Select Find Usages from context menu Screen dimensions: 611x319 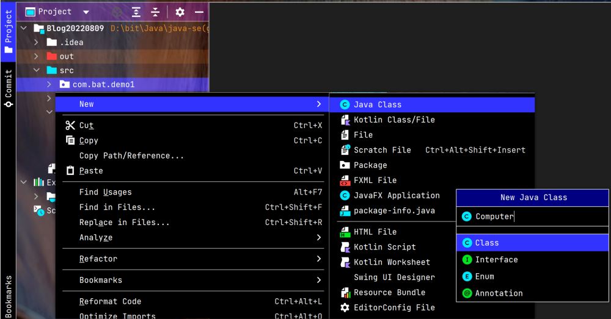[x=105, y=192]
